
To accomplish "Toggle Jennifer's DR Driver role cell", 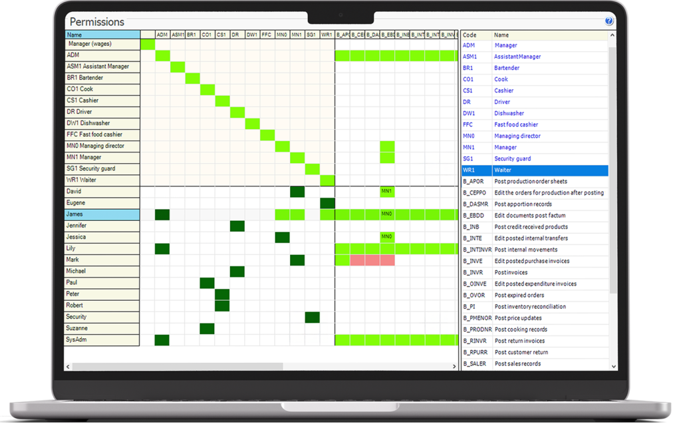I will click(x=237, y=226).
